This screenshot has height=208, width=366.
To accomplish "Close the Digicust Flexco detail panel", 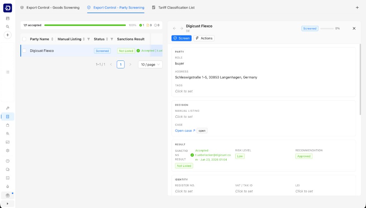I will [354, 28].
